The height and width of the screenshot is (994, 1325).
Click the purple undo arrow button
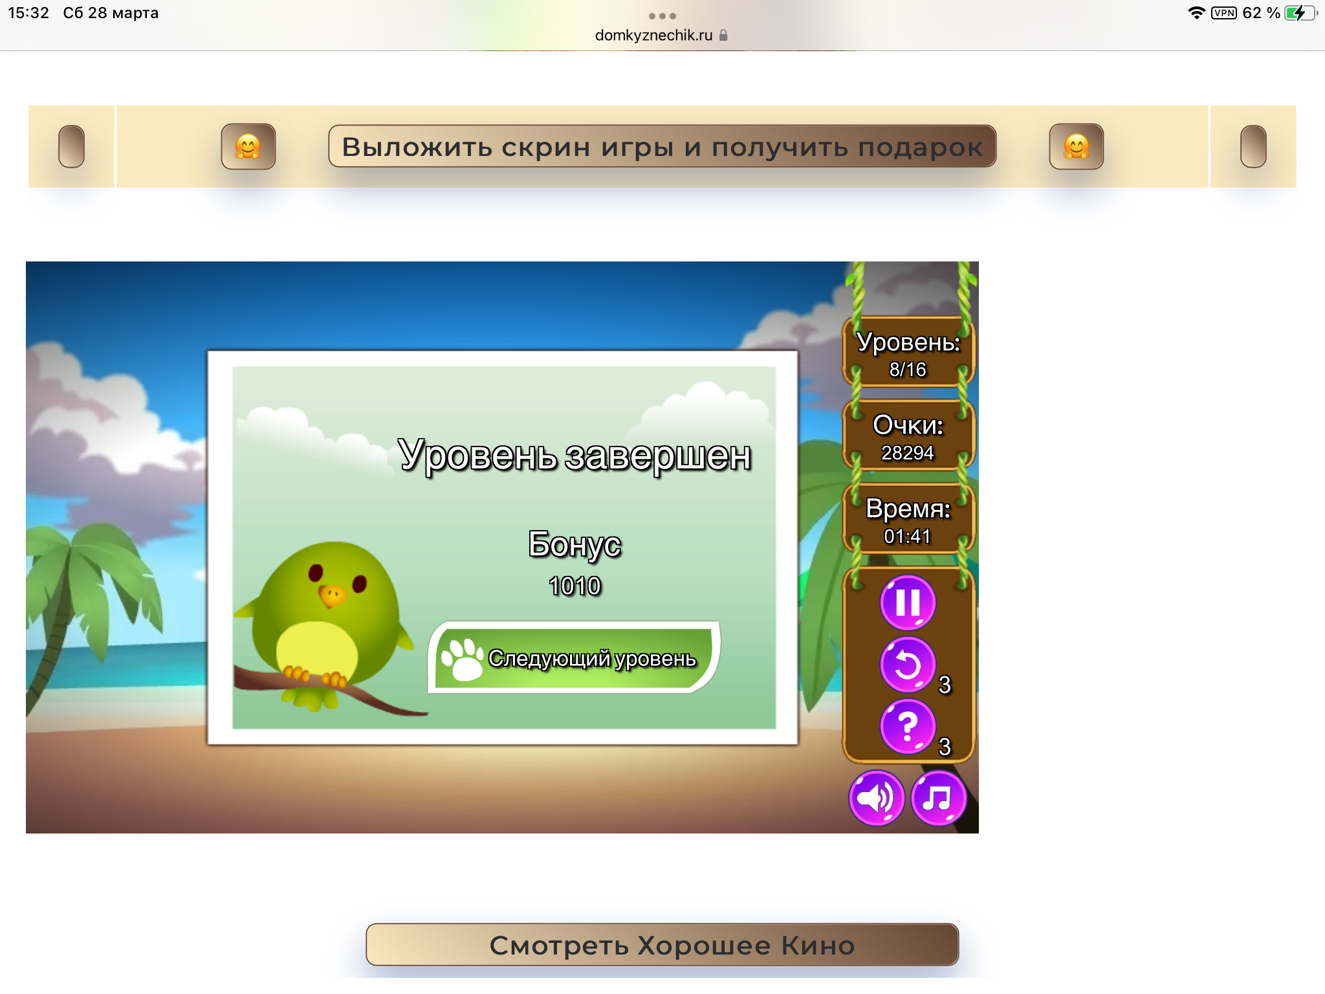point(907,665)
